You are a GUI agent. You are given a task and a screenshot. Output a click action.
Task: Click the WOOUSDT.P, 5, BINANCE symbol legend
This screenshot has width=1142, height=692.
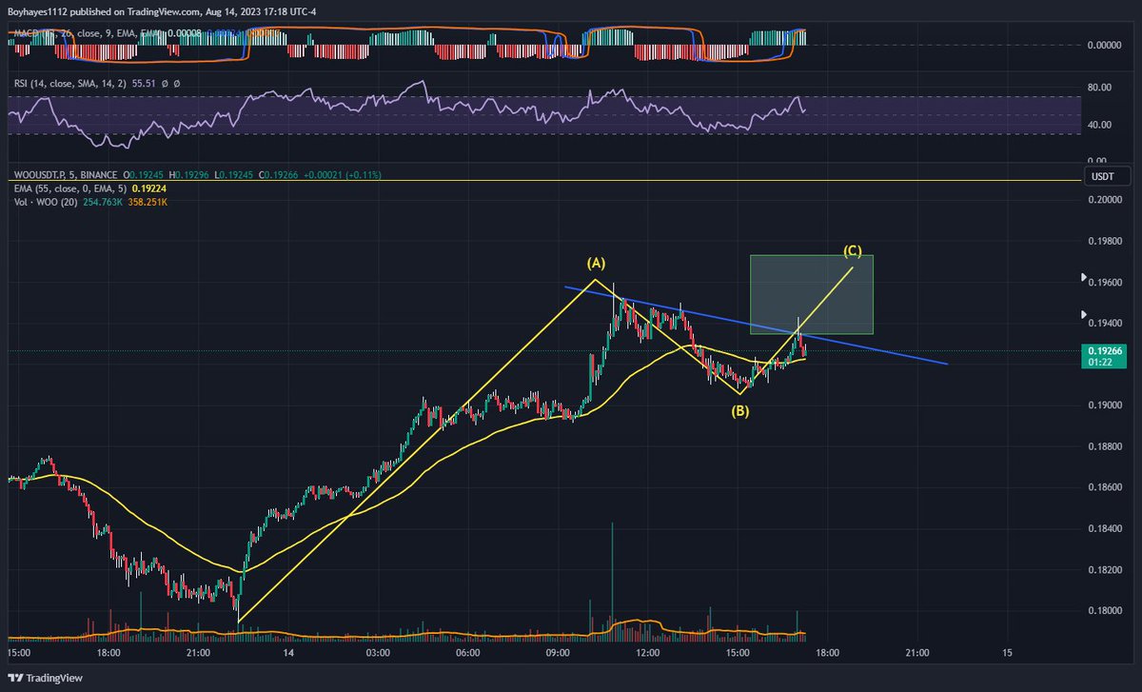67,175
